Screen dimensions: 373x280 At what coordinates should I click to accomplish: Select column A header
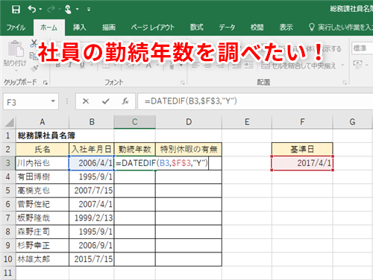point(43,122)
